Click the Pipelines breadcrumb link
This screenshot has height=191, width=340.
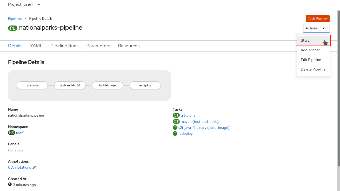[x=15, y=19]
